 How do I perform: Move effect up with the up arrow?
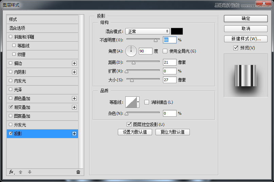coord(21,172)
